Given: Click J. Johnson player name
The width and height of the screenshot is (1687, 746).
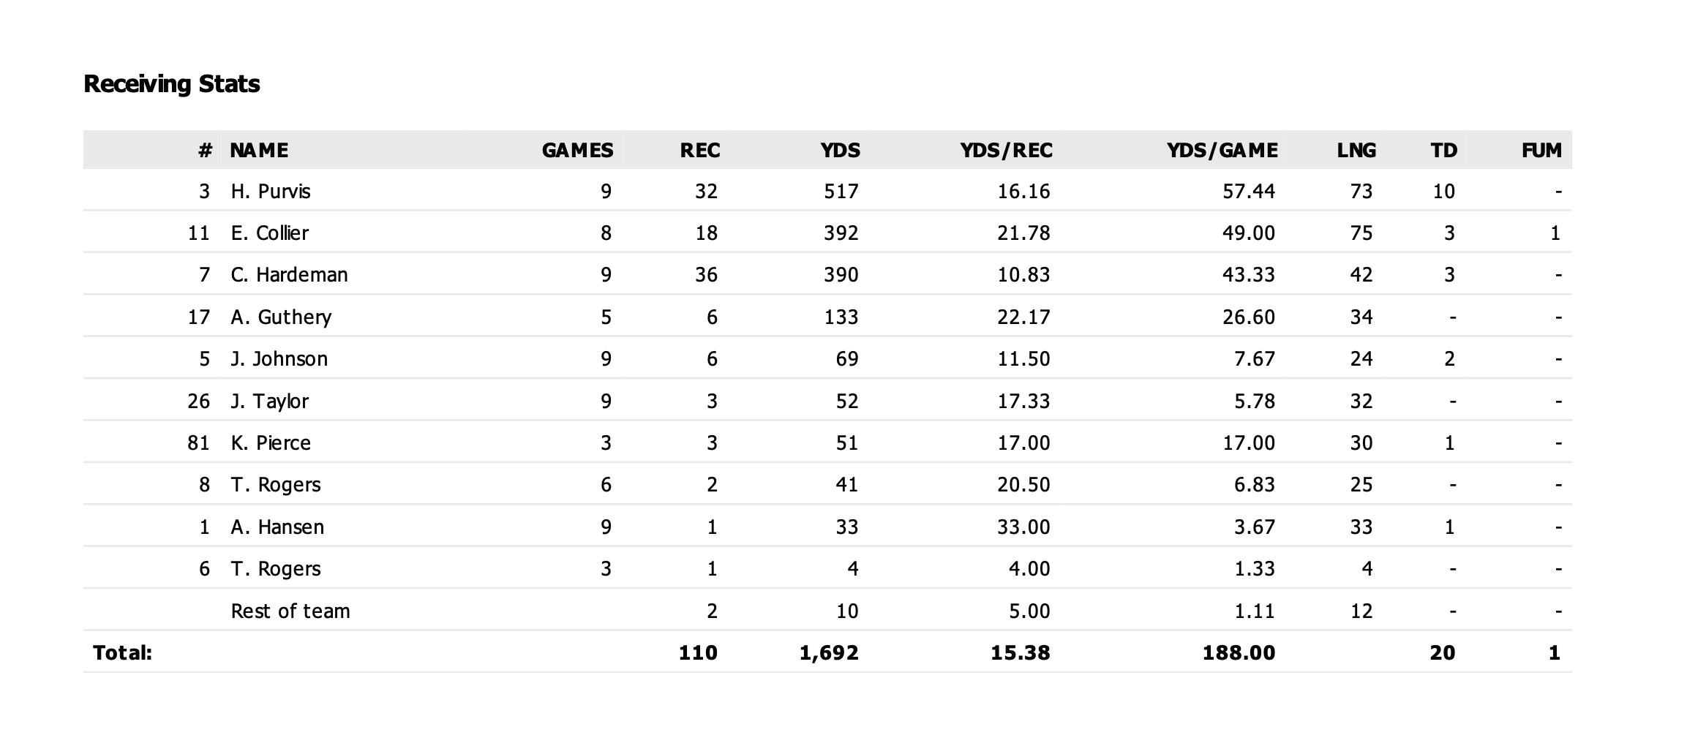Looking at the screenshot, I should click(x=279, y=359).
